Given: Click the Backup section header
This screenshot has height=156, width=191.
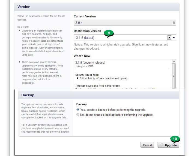Looking at the screenshot, I should pyautogui.click(x=99, y=95).
